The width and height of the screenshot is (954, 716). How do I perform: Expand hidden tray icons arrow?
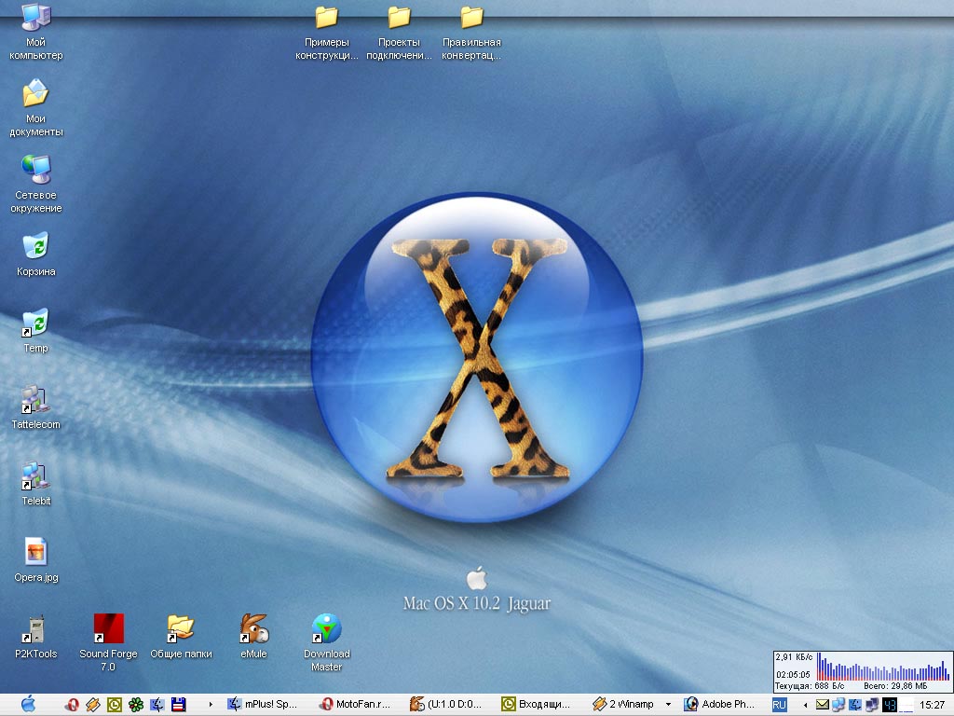click(x=806, y=705)
